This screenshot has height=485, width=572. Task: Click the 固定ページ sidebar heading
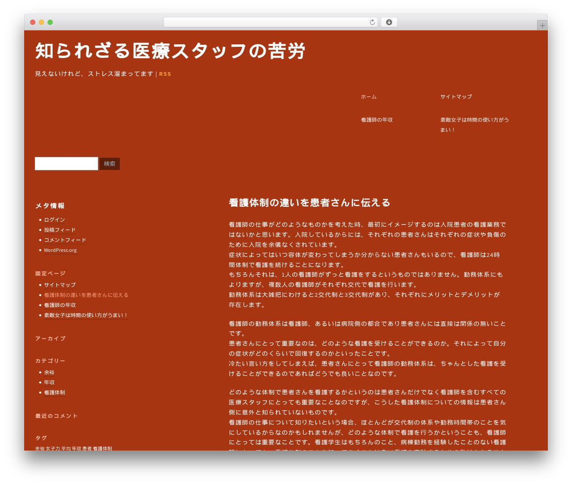pyautogui.click(x=50, y=273)
